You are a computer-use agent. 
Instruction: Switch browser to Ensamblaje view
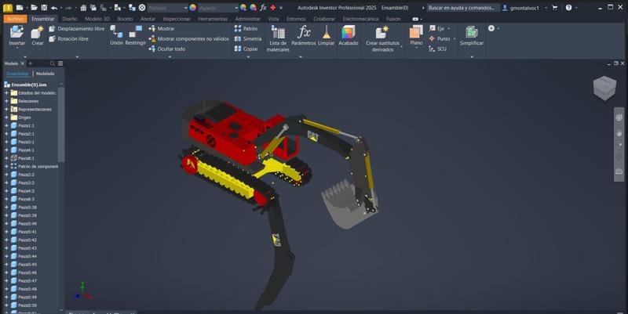point(17,74)
